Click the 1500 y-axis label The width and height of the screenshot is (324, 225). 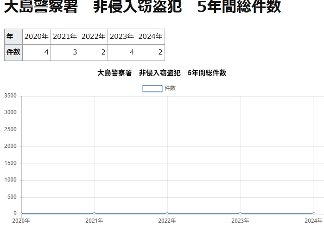10,163
